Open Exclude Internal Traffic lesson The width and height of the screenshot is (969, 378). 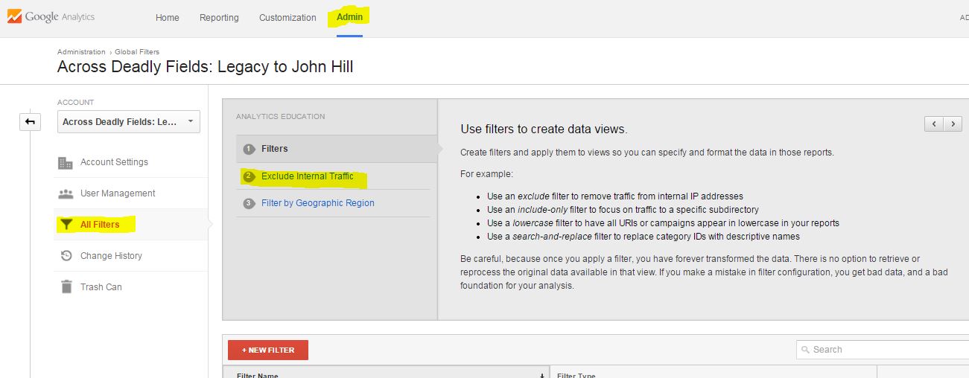coord(308,176)
